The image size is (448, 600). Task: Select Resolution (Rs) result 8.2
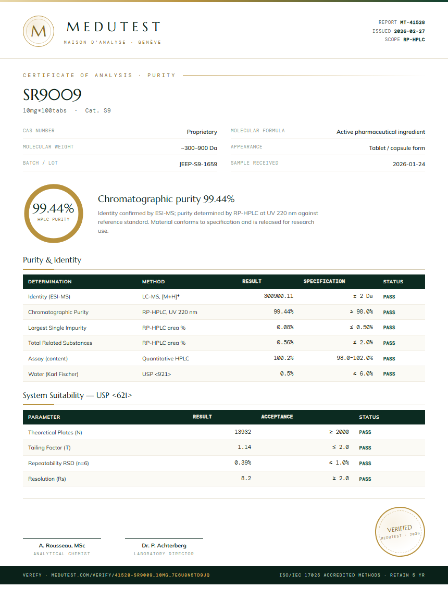[246, 478]
